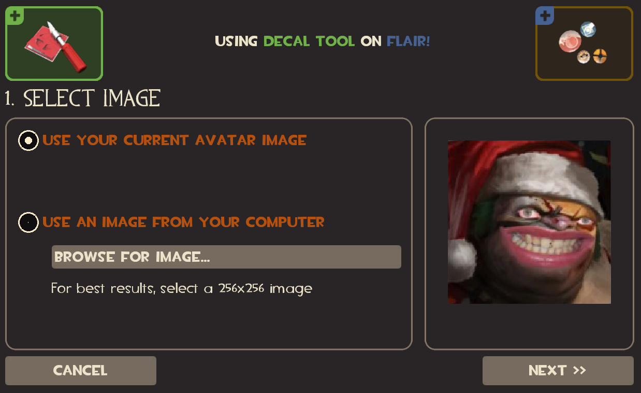Select the image from your computer radio button
641x393 pixels.
pos(28,222)
